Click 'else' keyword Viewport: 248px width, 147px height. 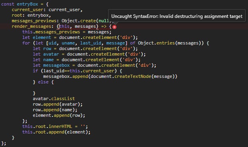coord(43,82)
